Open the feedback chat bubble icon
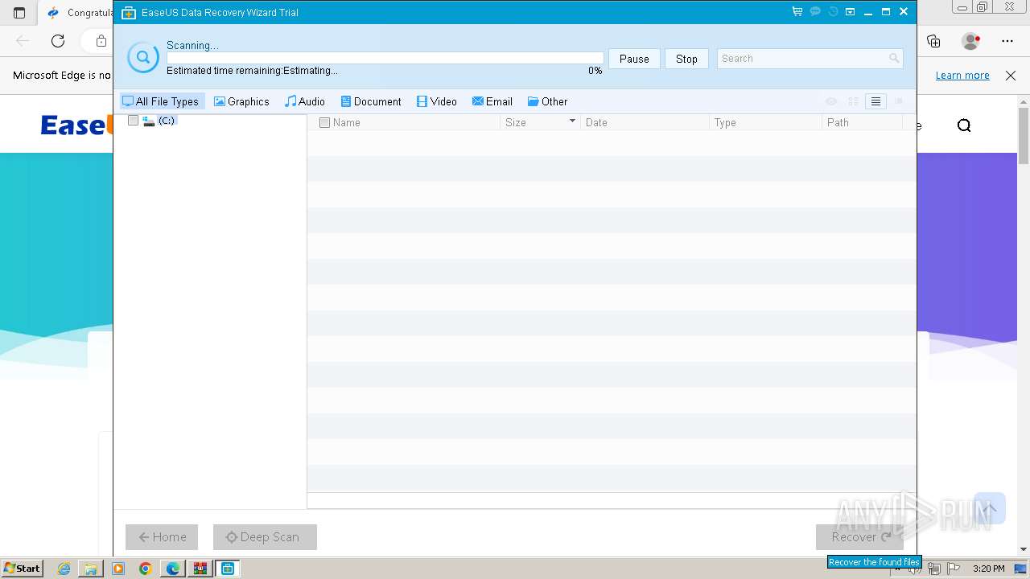The height and width of the screenshot is (579, 1030). tap(815, 12)
